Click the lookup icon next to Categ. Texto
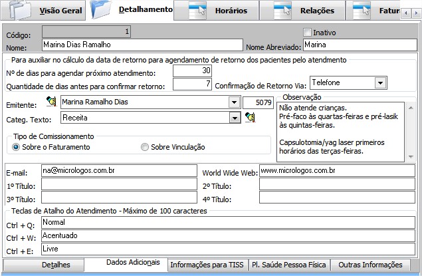The image size is (422, 276). [x=250, y=118]
